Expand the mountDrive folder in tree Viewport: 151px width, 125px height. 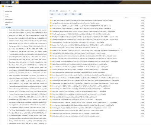coord(4,11)
